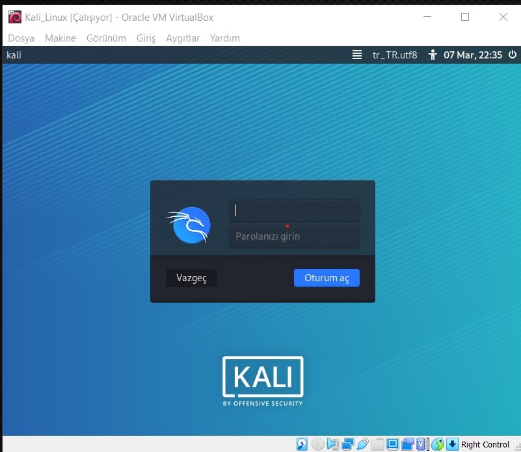Open the session hamburger menu
Image resolution: width=521 pixels, height=452 pixels.
click(x=356, y=55)
